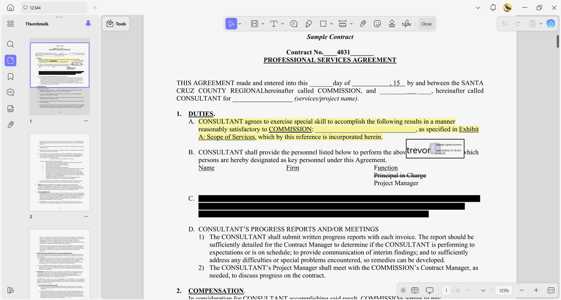Select the Stamp tool
This screenshot has width=561, height=300.
pos(392,24)
